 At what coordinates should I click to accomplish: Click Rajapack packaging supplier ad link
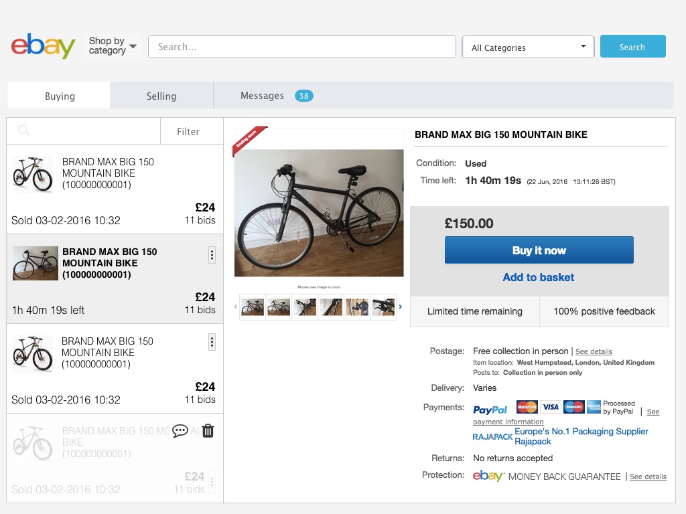point(581,436)
